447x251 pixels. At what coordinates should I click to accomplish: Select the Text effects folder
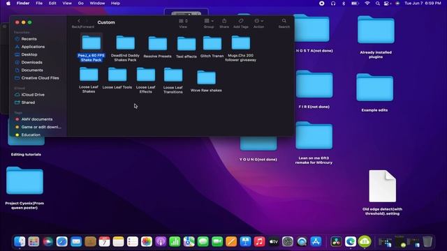click(x=186, y=43)
